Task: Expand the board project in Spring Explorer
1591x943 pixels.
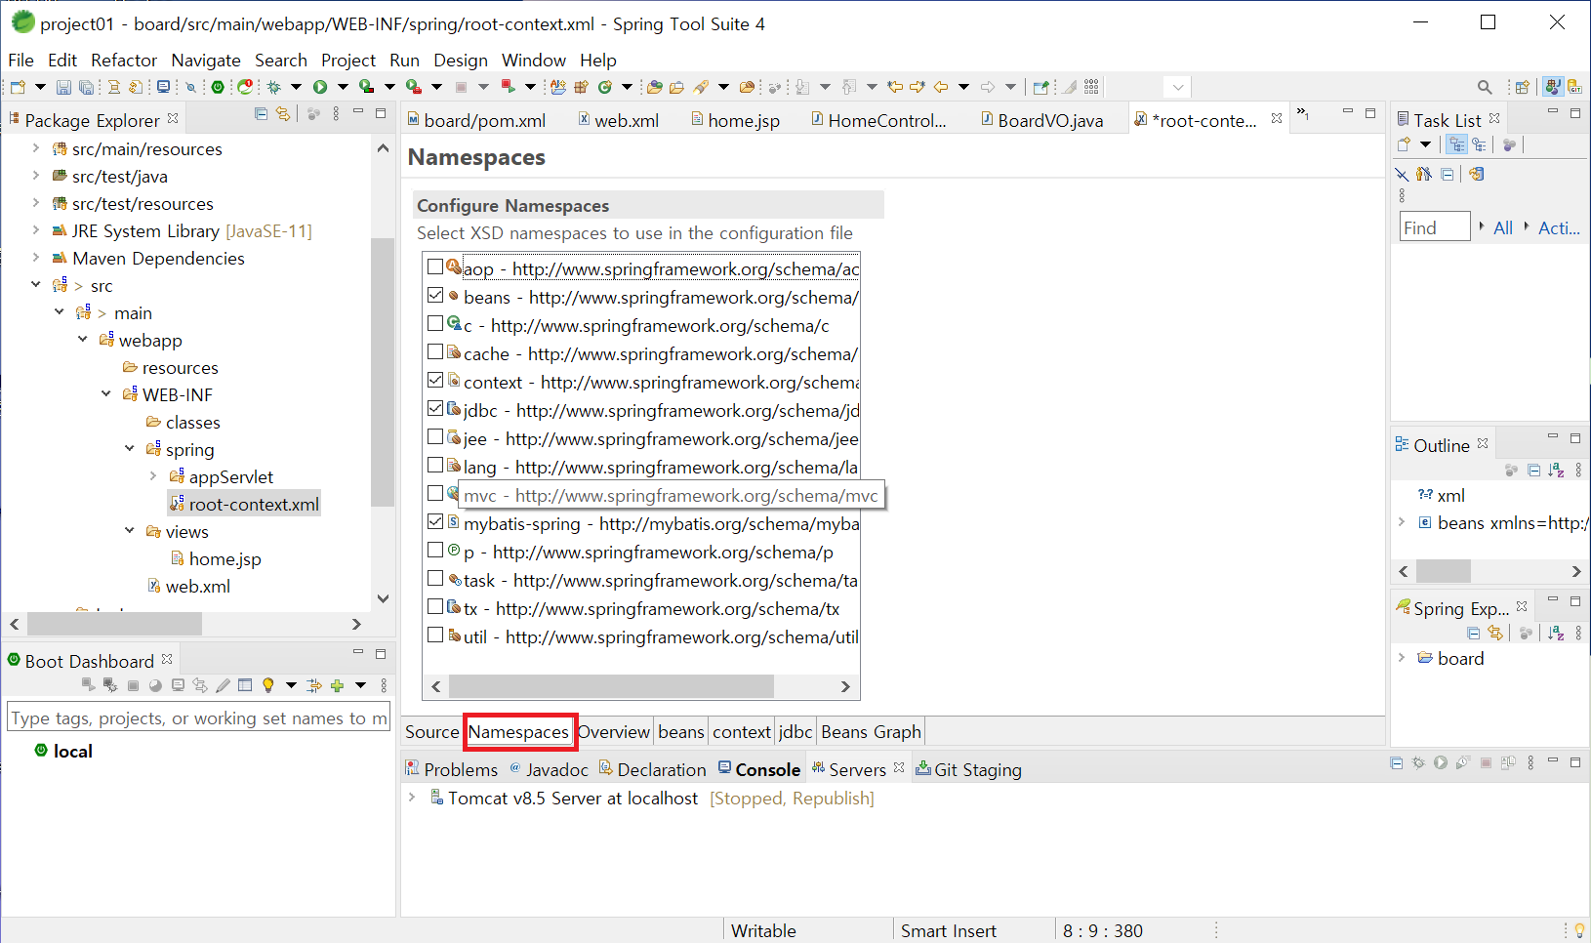Action: click(x=1403, y=658)
